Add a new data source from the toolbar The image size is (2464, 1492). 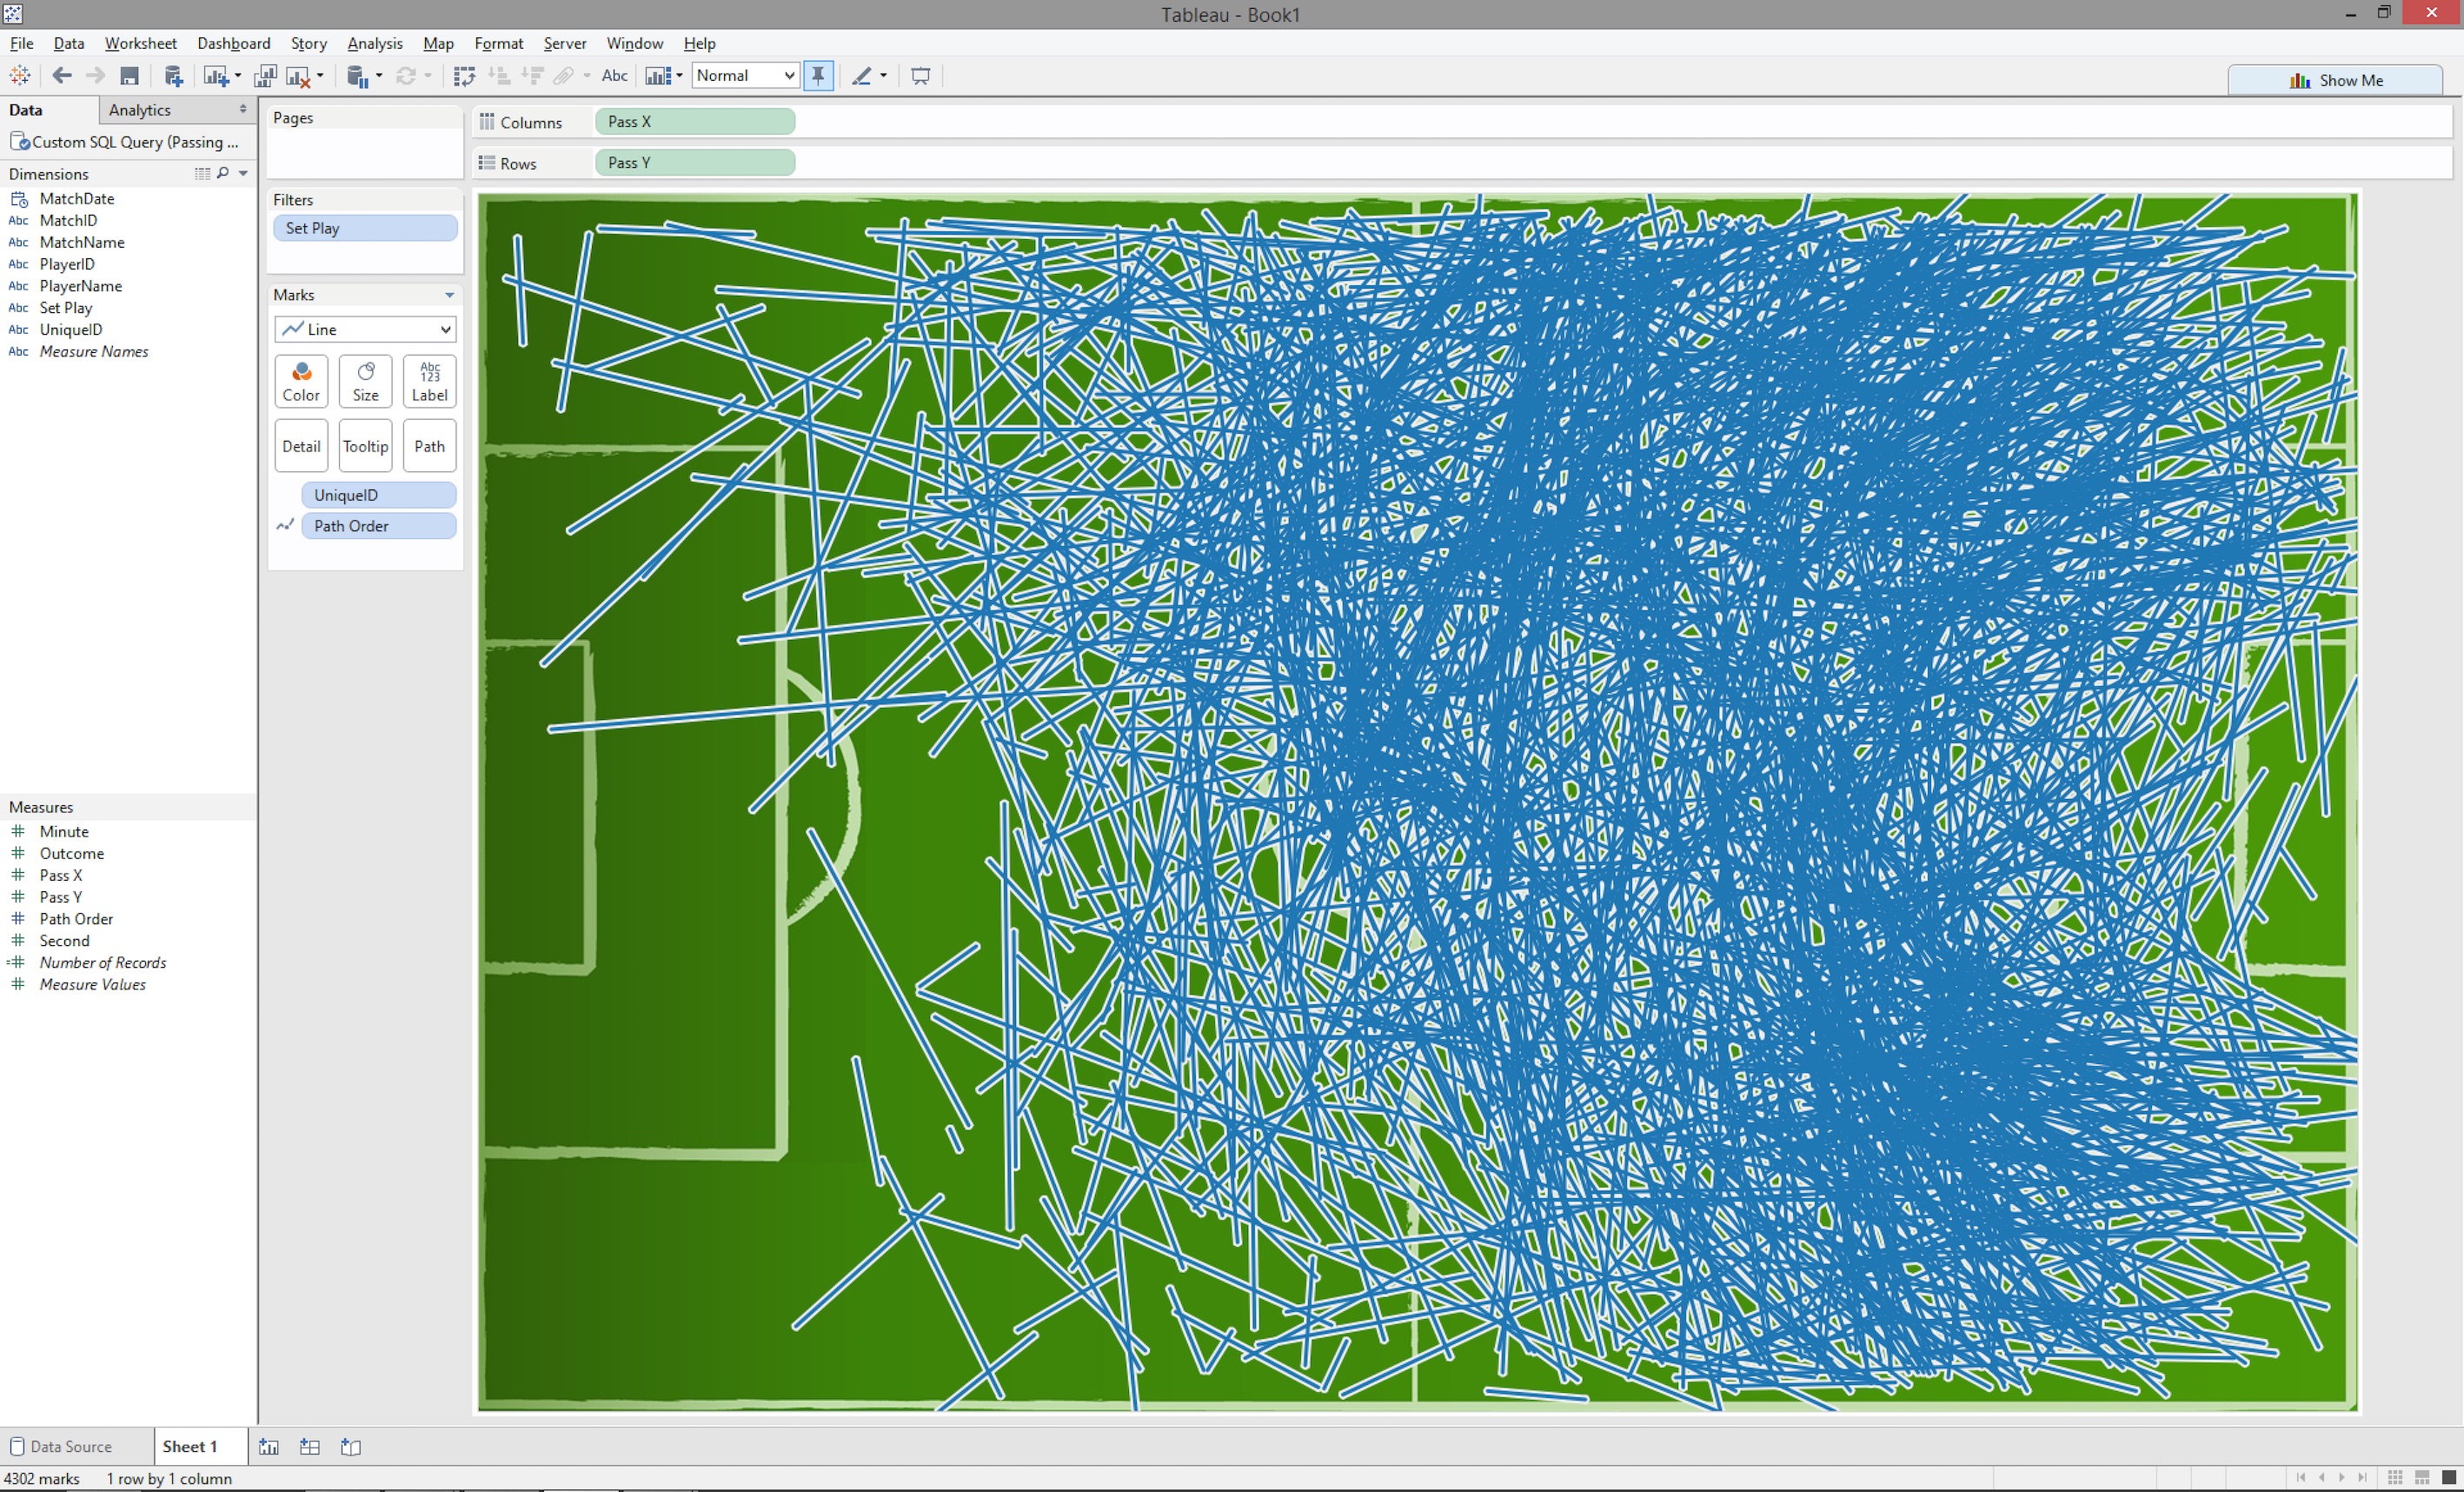(173, 75)
